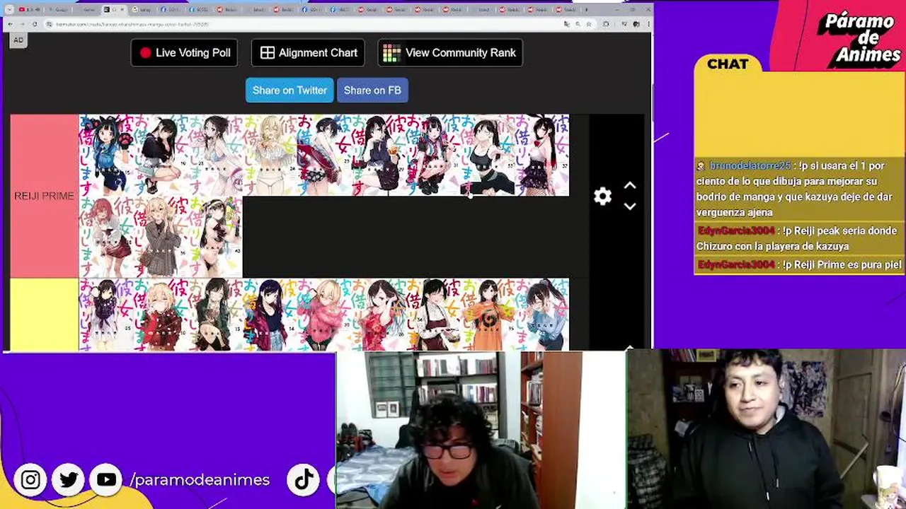Click the yellow tier label cell
906x509 pixels.
pos(44,315)
